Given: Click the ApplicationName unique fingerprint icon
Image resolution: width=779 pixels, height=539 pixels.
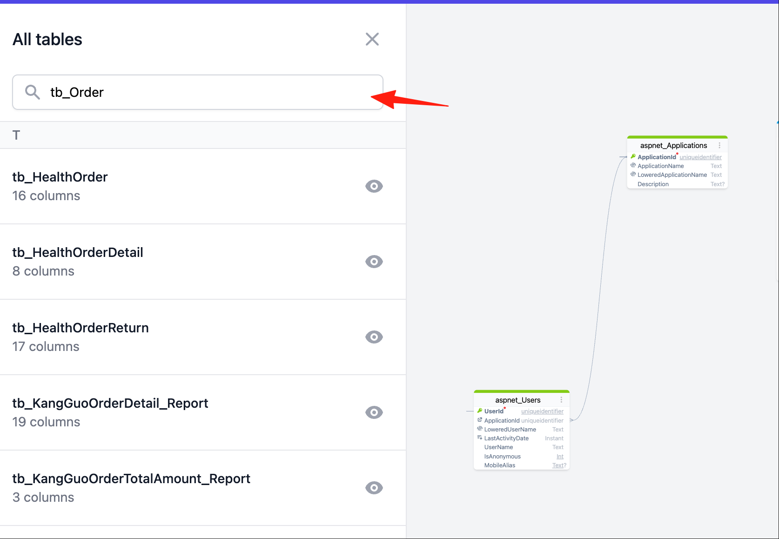Looking at the screenshot, I should [x=633, y=165].
